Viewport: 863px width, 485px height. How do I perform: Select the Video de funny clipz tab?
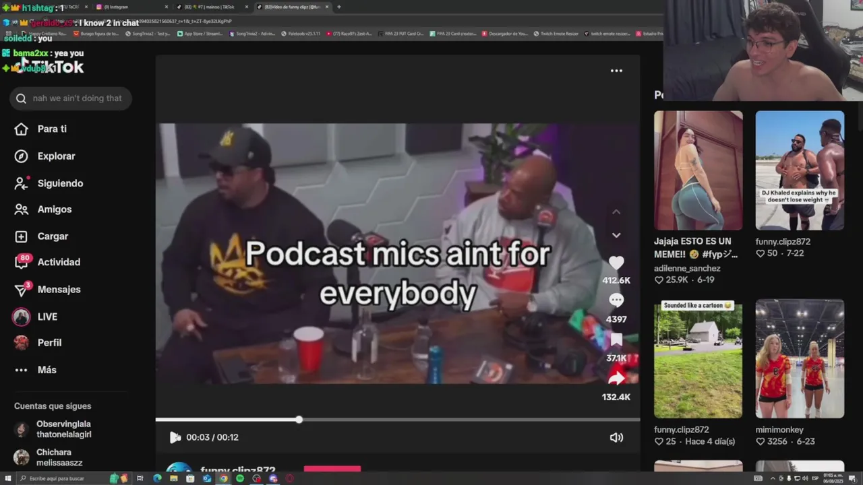tap(292, 7)
